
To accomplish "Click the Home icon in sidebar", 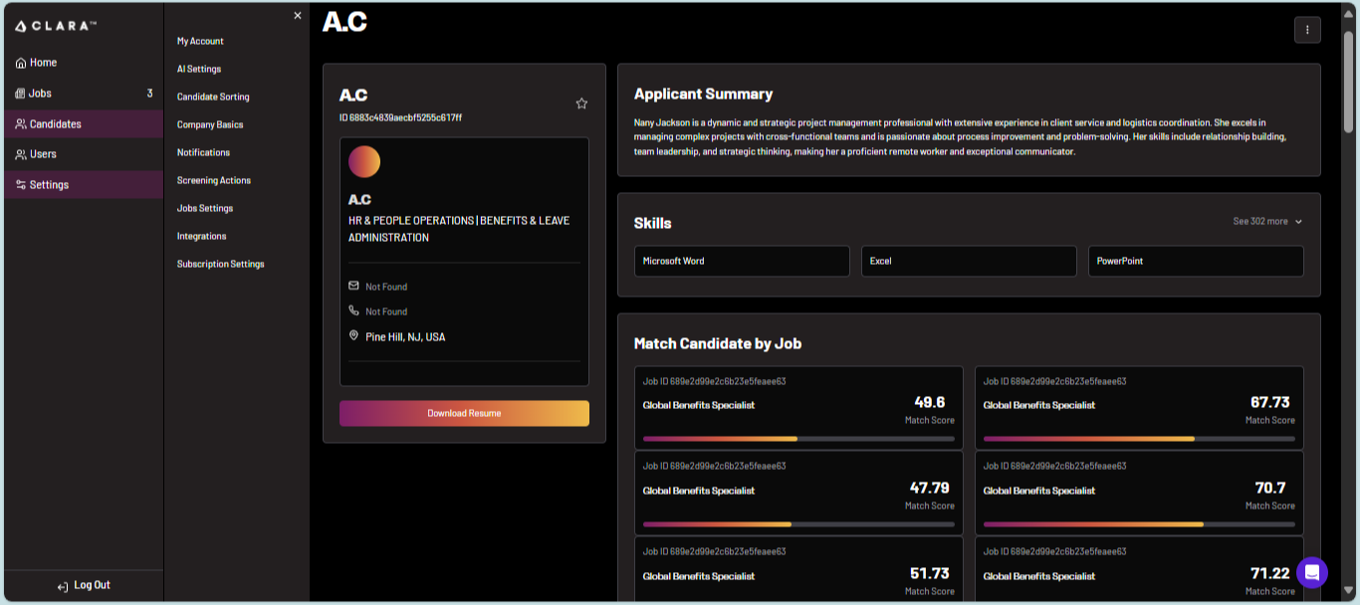I will [21, 63].
